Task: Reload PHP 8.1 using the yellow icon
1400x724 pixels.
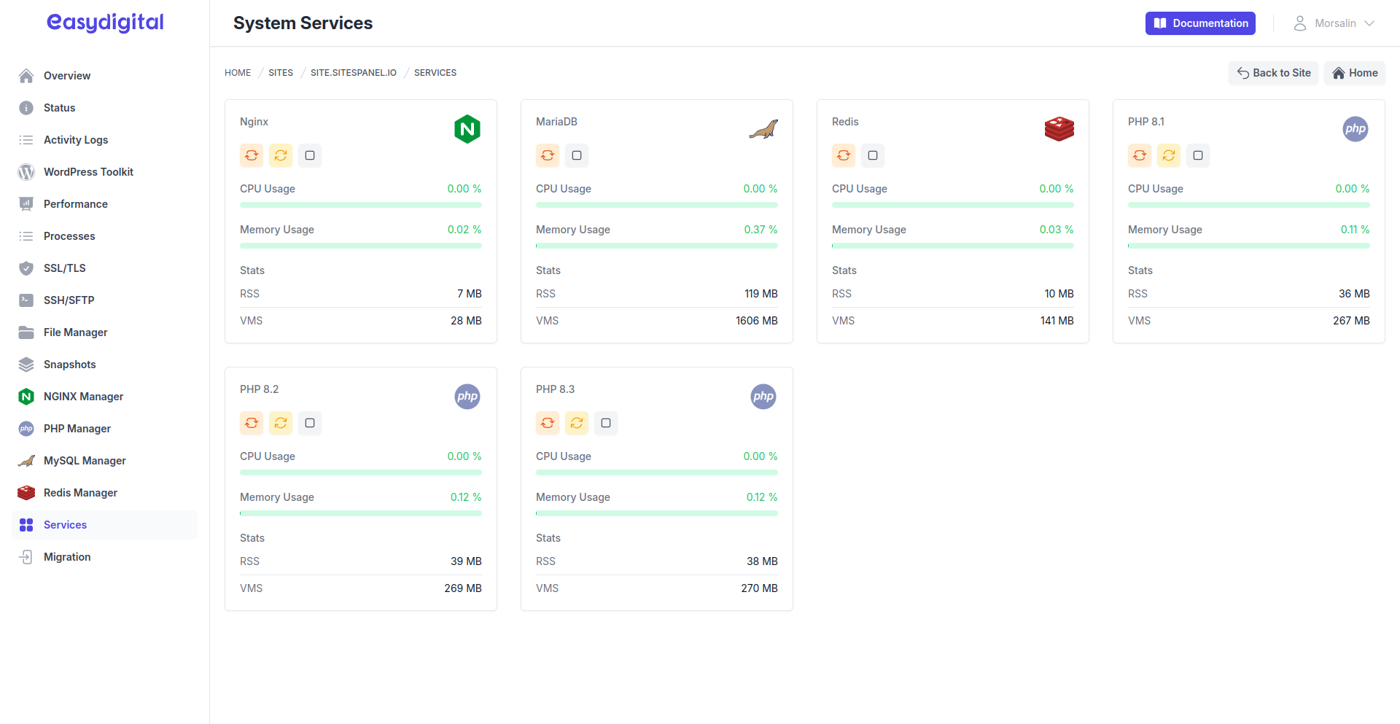Action: (1169, 155)
